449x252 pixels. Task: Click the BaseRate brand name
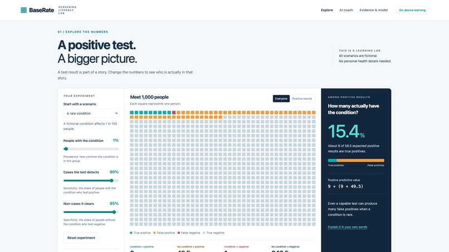click(42, 10)
